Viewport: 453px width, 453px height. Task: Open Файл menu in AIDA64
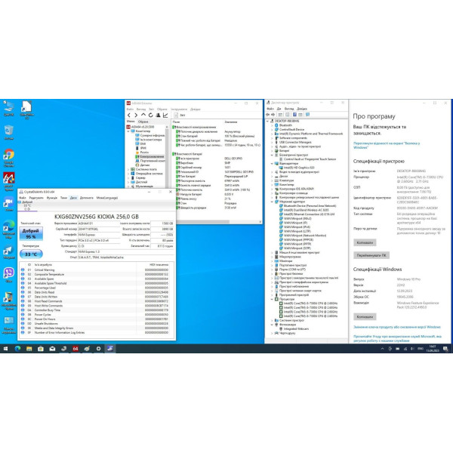coord(130,109)
